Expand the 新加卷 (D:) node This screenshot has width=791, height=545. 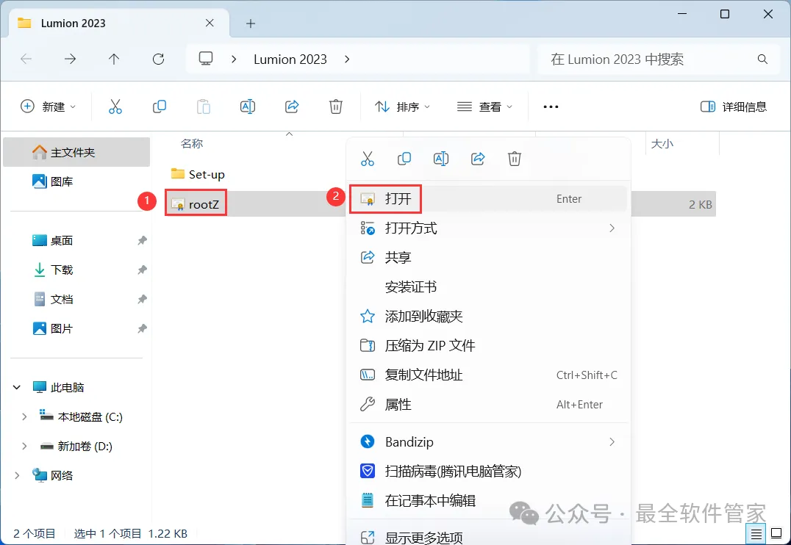tap(24, 446)
